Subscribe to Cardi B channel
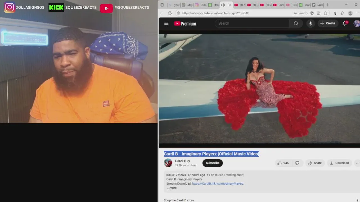360x202 pixels. 212,163
